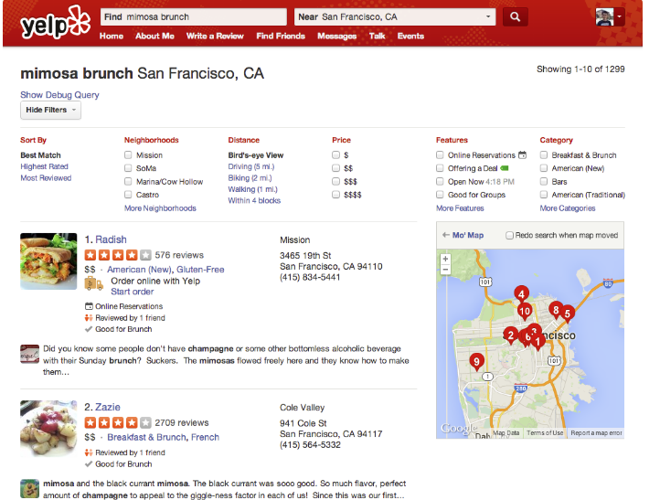Check American (Traditional) category
This screenshot has height=500, width=660.
544,195
